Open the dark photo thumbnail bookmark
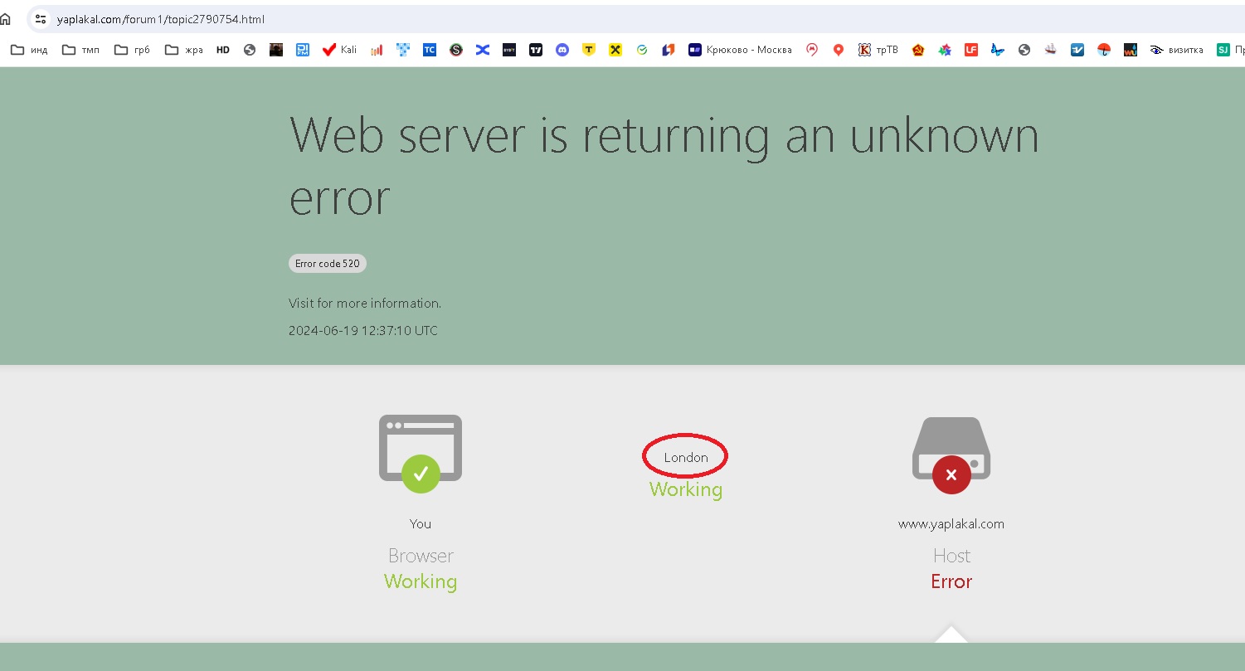The width and height of the screenshot is (1245, 671). coord(276,50)
